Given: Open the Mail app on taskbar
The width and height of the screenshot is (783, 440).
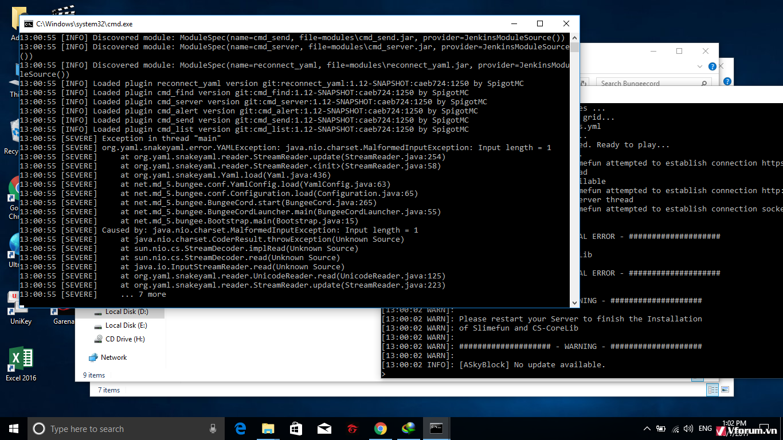Looking at the screenshot, I should coord(324,429).
